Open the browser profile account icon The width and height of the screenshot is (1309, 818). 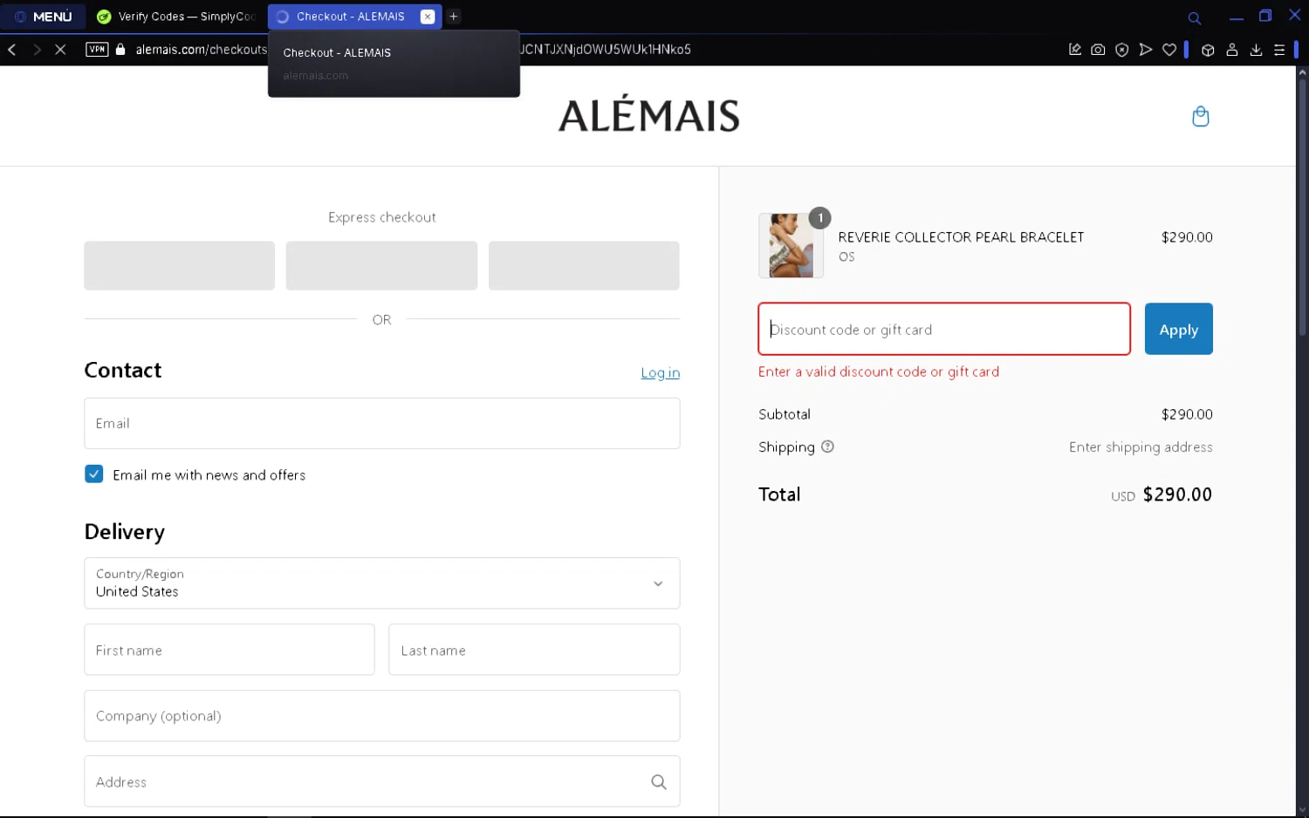(1232, 50)
